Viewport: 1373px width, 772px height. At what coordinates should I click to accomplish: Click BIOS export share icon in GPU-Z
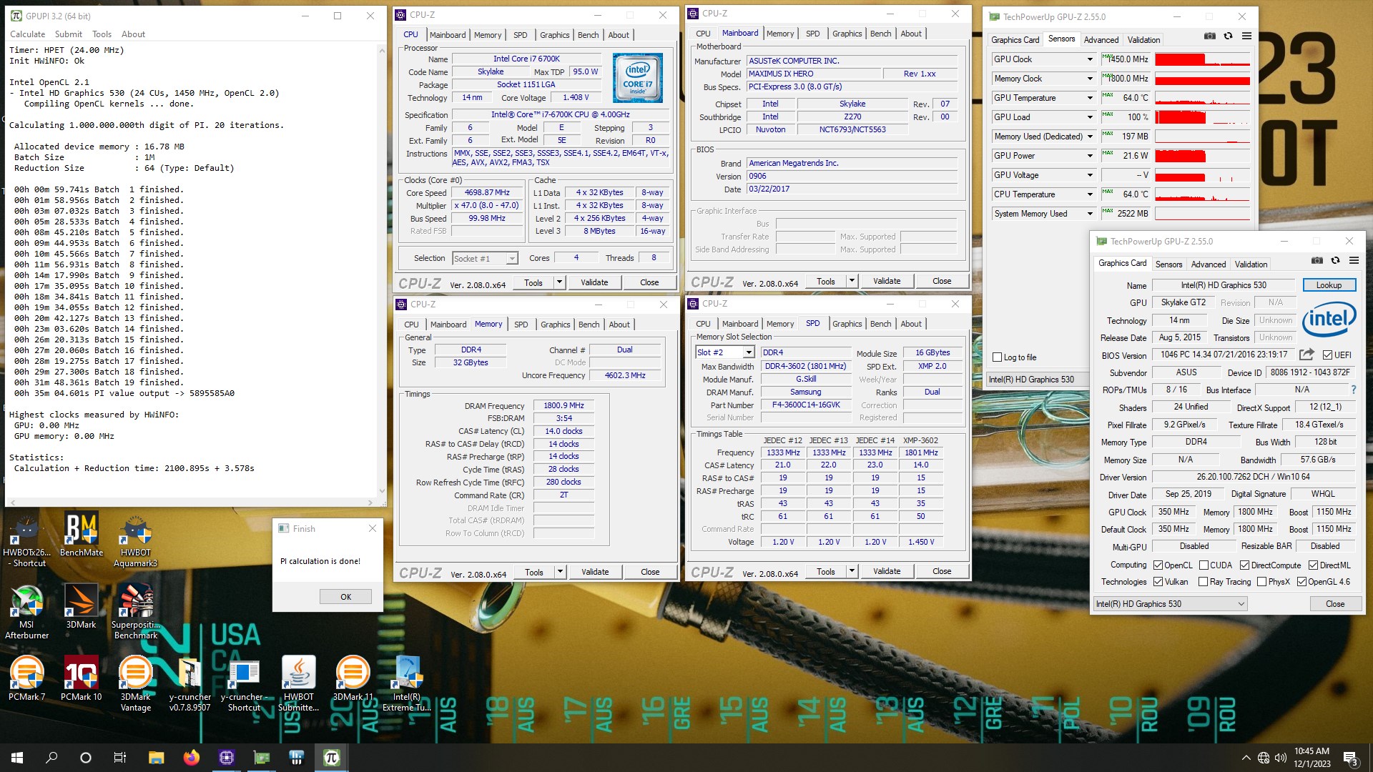point(1306,354)
